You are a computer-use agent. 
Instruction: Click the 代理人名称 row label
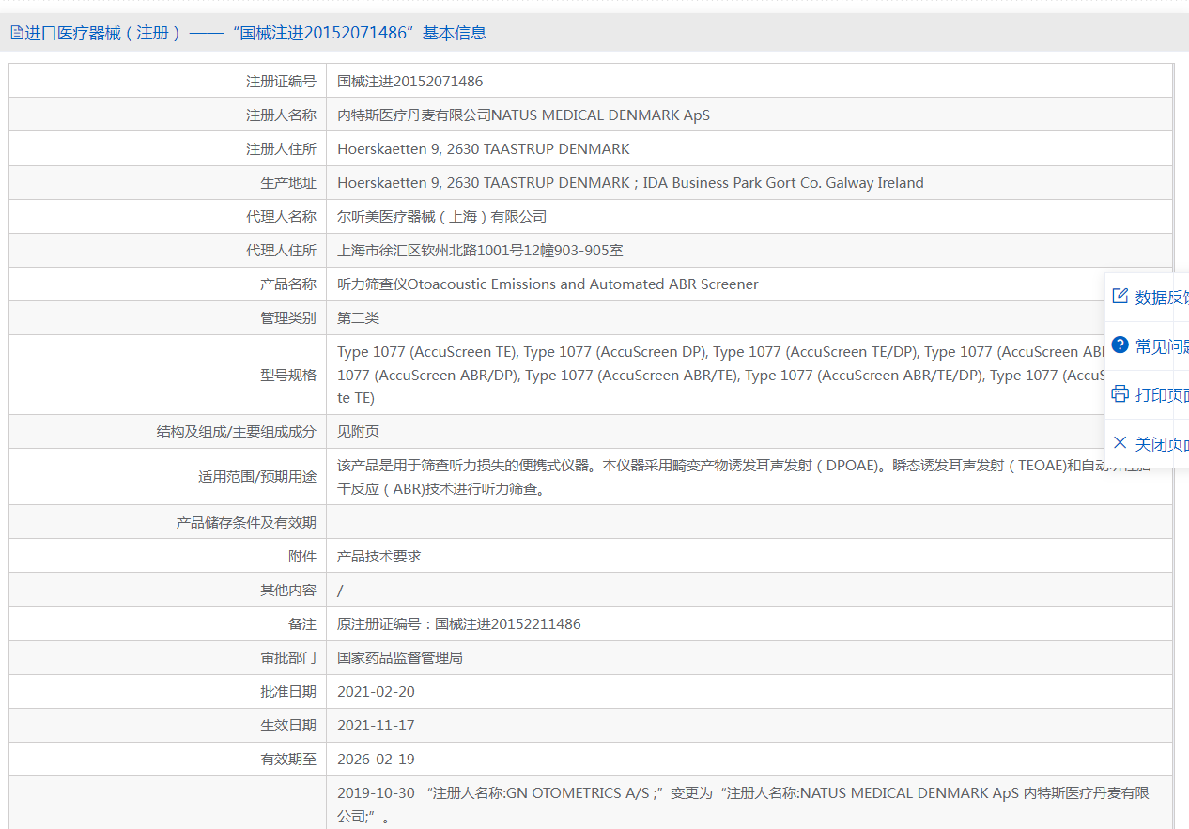pos(281,217)
